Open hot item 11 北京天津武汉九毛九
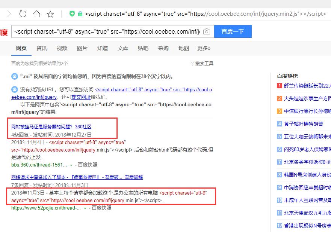Viewport: 331px width, 232px height. point(307,213)
